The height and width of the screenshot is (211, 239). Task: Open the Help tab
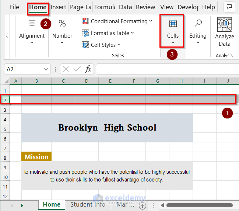click(208, 7)
